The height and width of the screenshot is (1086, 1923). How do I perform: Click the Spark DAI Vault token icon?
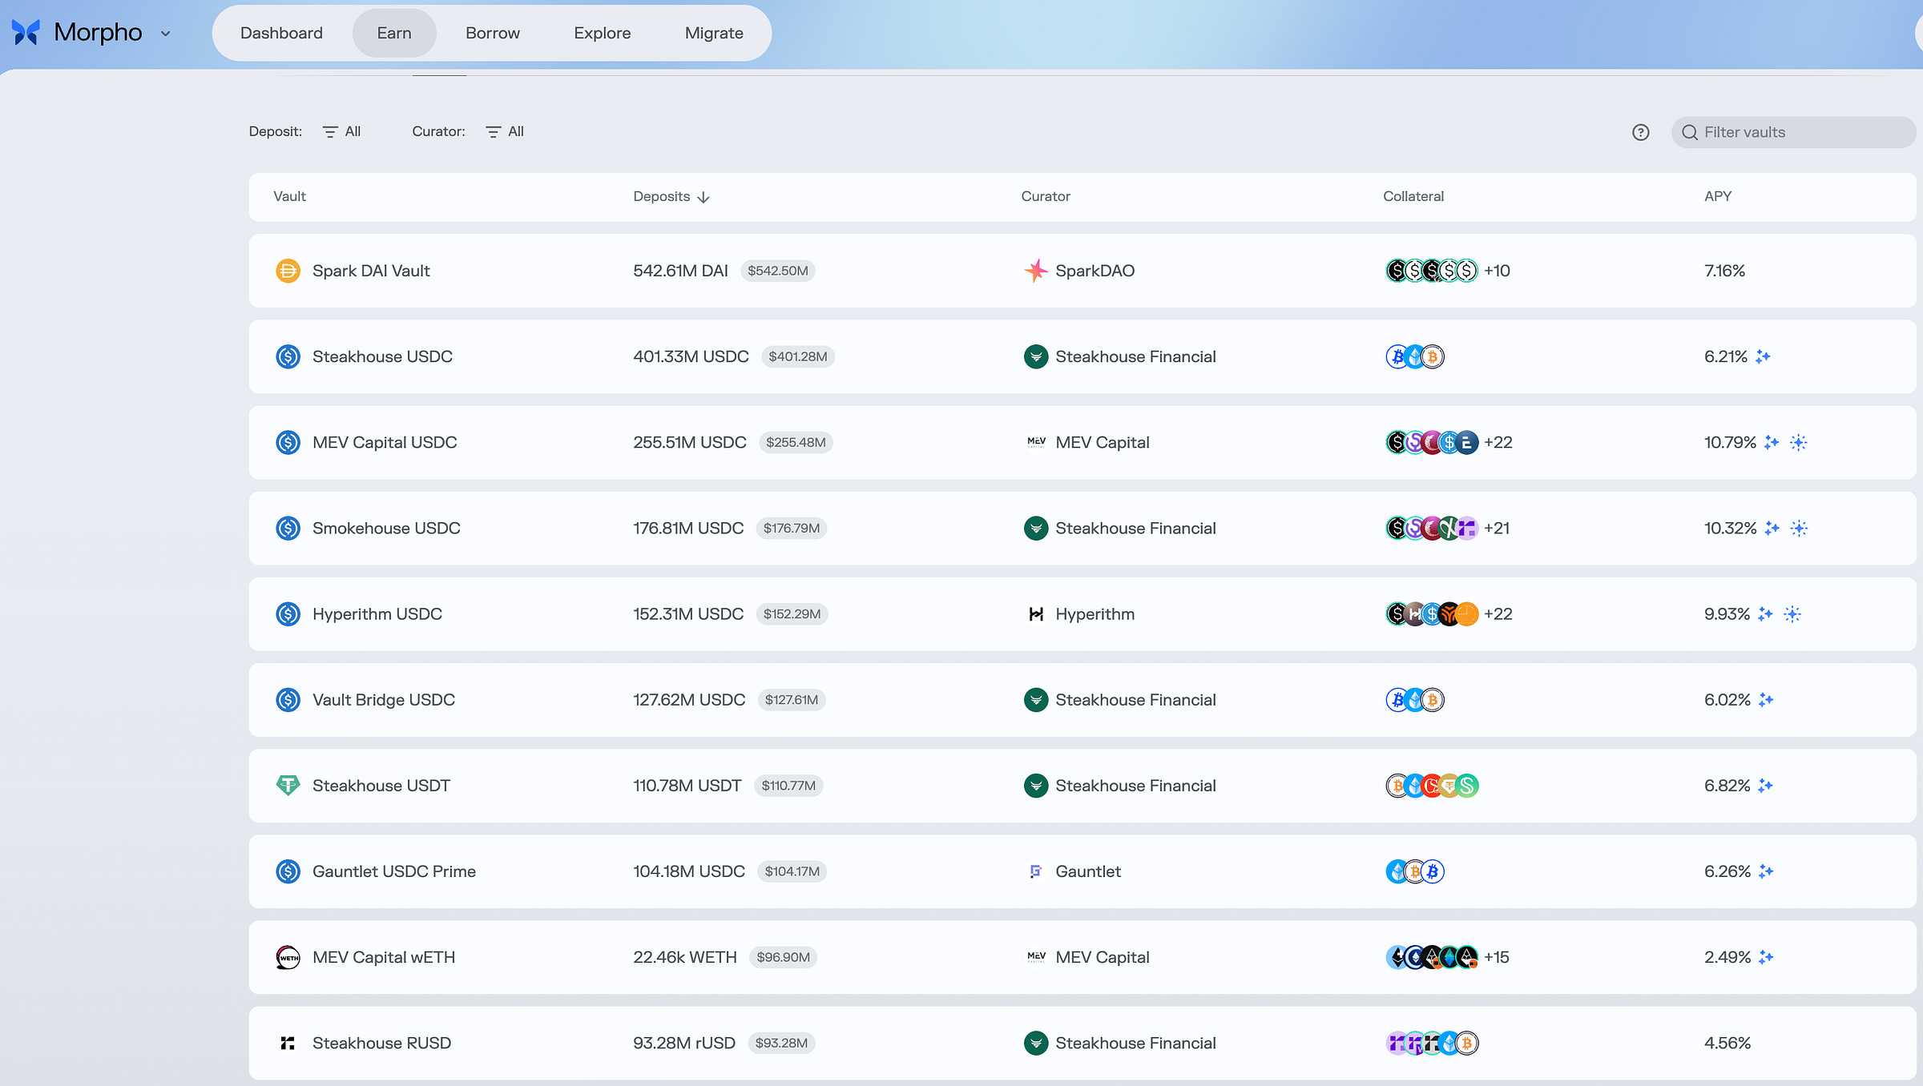pos(288,271)
